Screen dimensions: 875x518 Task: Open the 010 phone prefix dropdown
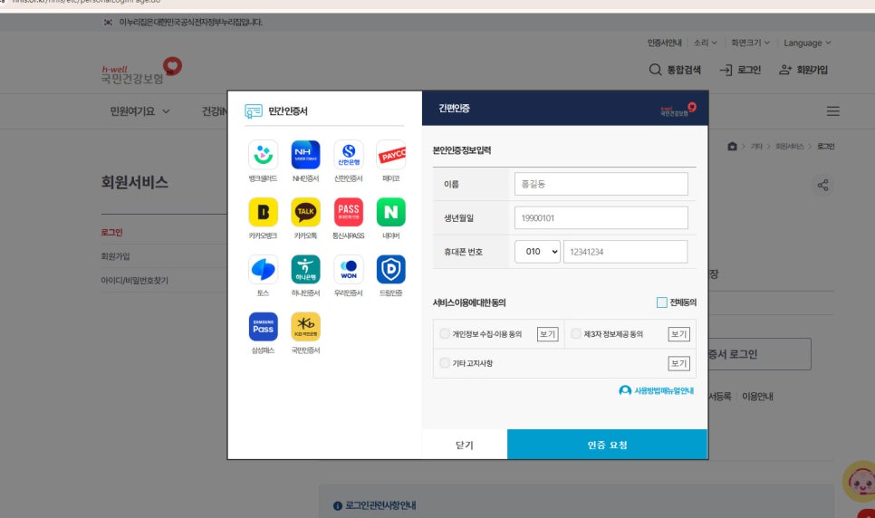tap(537, 252)
